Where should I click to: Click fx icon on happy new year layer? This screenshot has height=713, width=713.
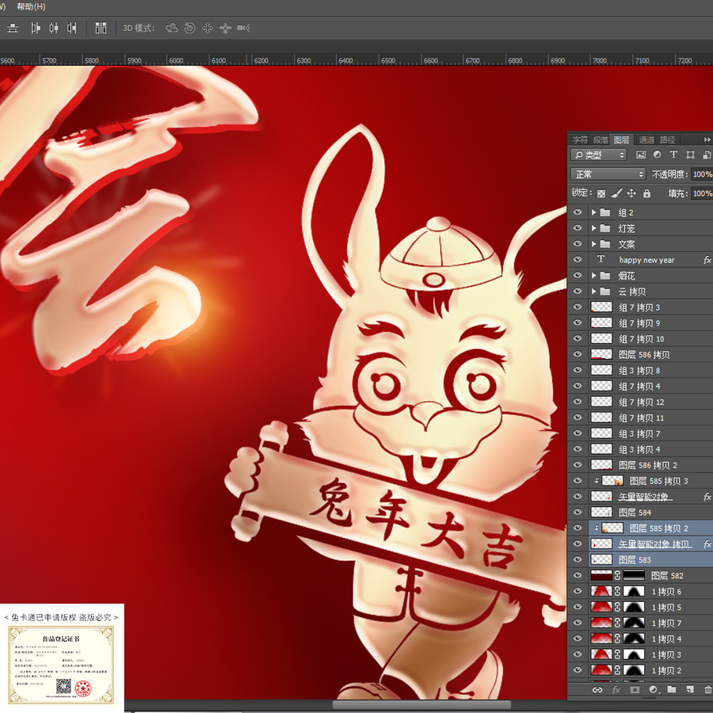tap(707, 260)
